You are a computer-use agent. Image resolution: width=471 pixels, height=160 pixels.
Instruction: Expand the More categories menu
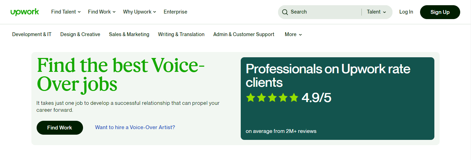point(293,34)
